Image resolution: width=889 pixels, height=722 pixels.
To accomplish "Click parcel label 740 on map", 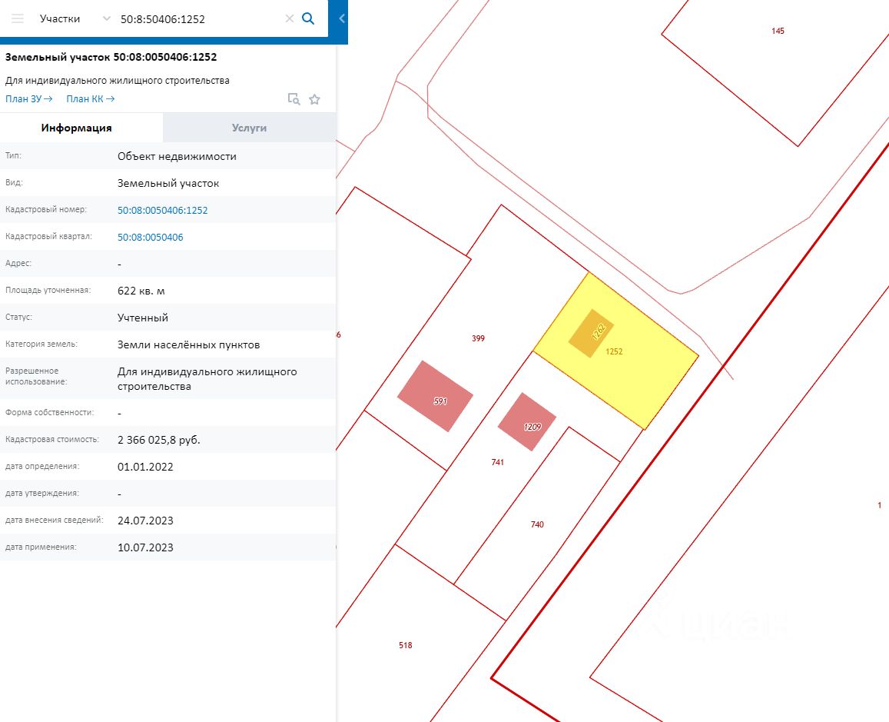I will (537, 524).
